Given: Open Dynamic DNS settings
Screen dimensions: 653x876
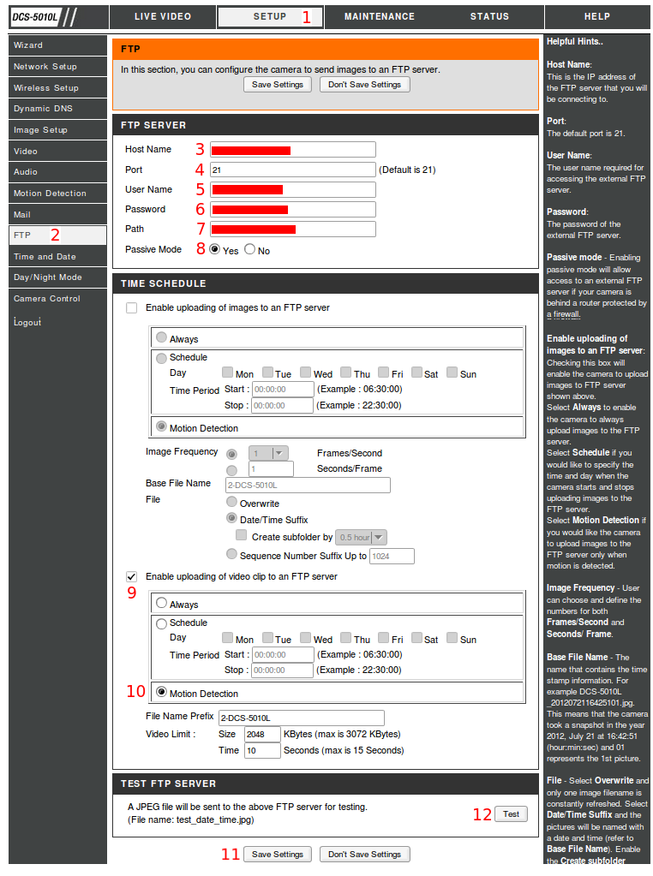Looking at the screenshot, I should pos(57,109).
